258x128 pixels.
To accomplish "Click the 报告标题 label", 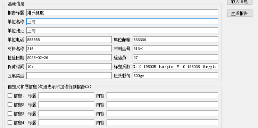I will pyautogui.click(x=16, y=13).
